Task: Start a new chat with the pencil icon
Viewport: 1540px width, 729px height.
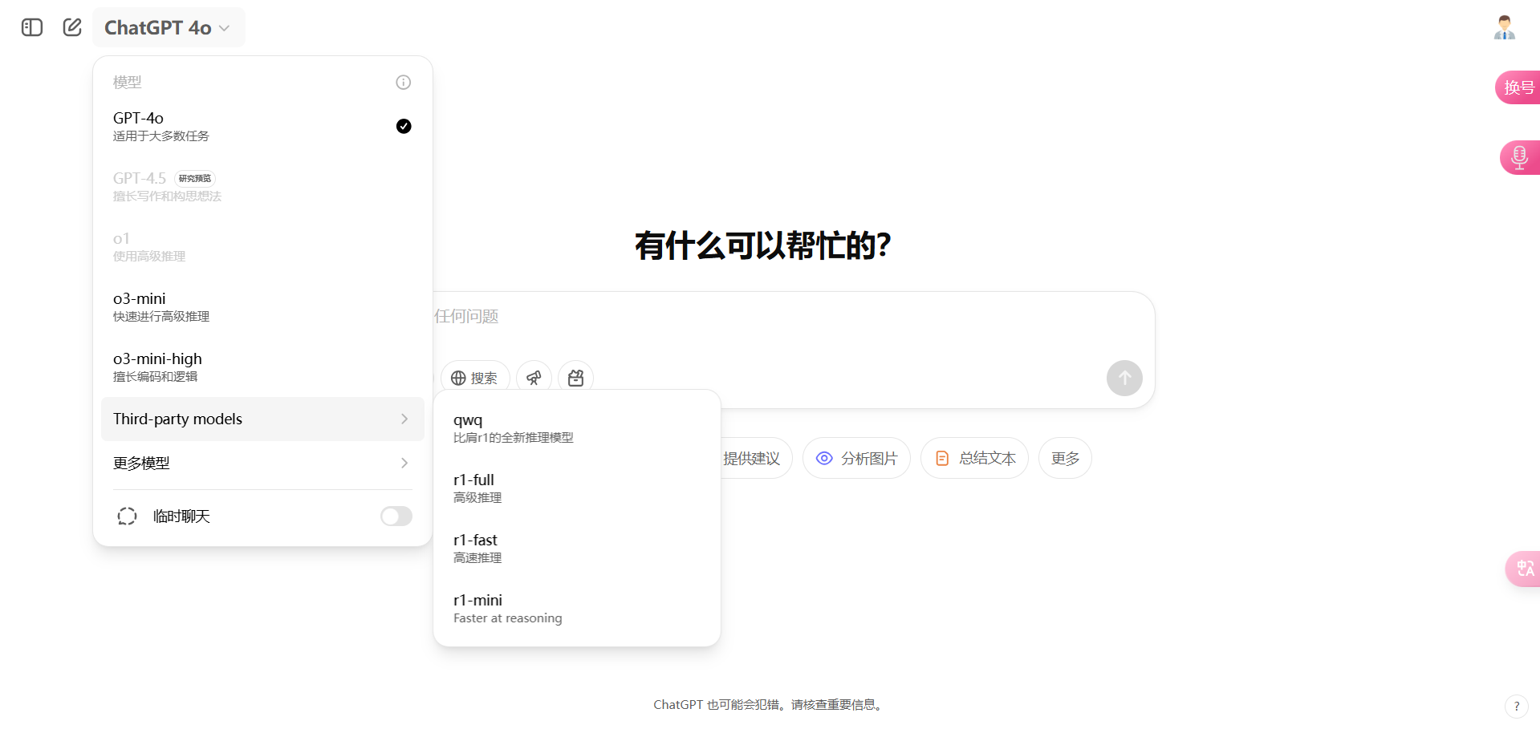Action: 72,26
